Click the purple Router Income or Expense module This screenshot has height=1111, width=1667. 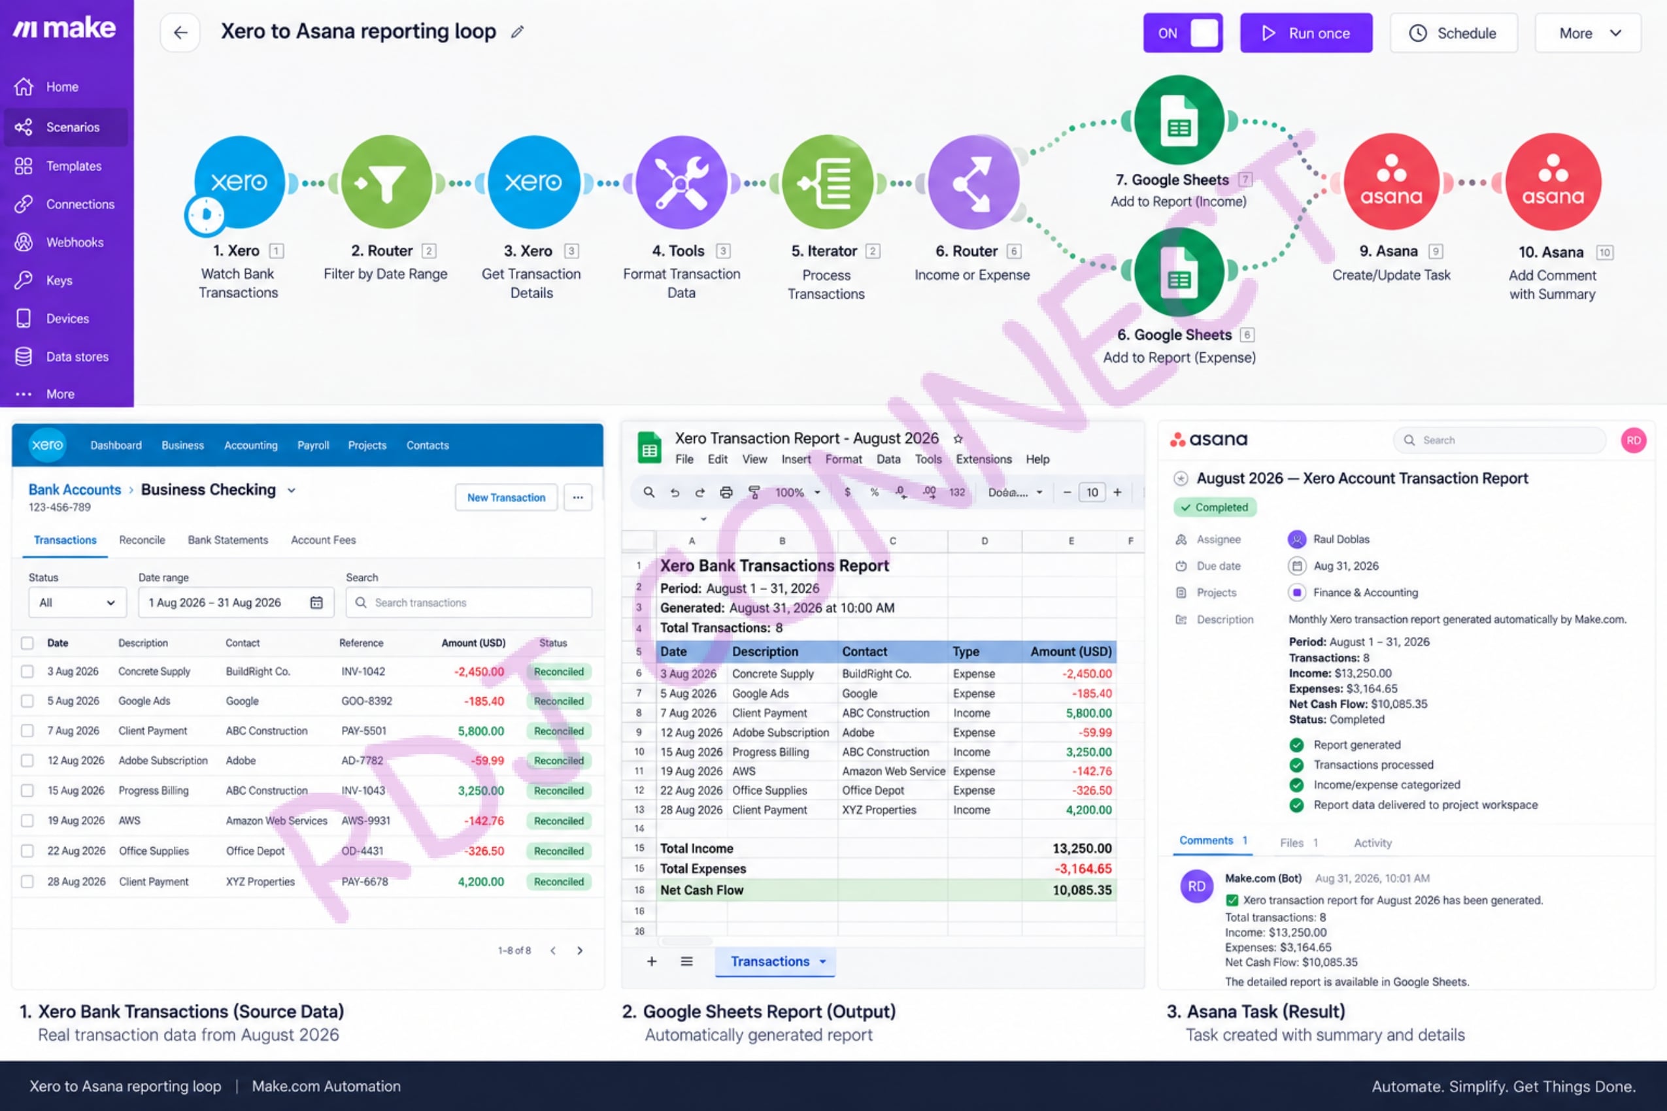[x=973, y=182]
